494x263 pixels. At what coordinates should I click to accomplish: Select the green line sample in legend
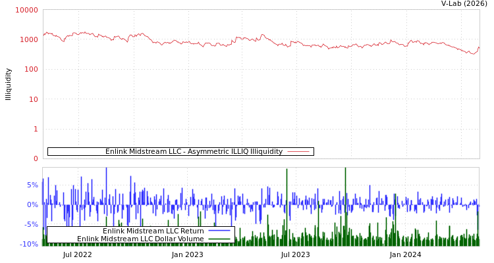219,239
